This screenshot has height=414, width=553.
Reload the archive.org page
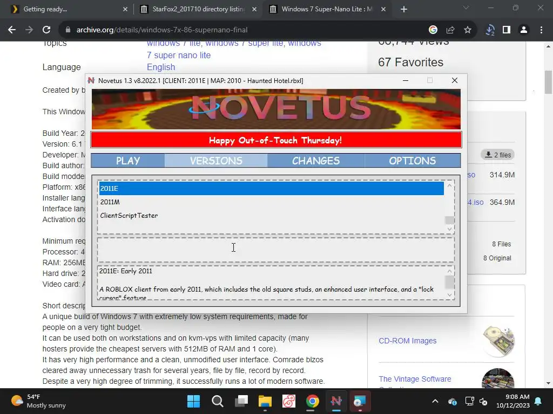click(46, 30)
